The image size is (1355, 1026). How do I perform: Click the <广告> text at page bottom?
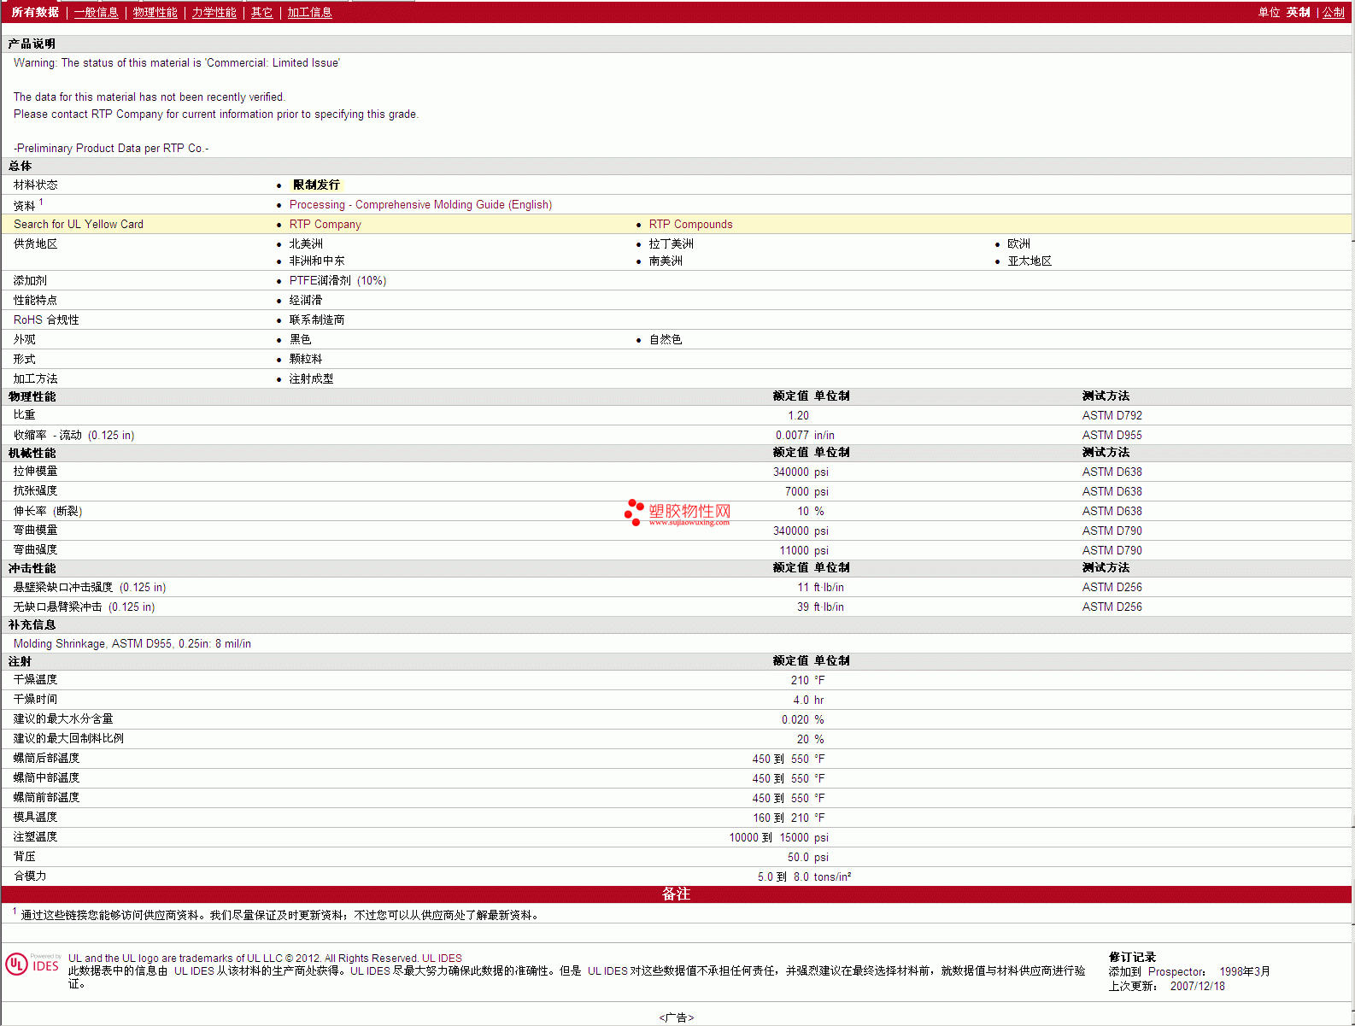[x=676, y=1017]
